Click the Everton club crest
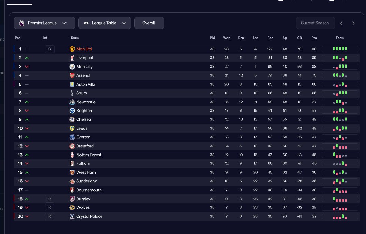The width and height of the screenshot is (366, 234). coord(72,137)
